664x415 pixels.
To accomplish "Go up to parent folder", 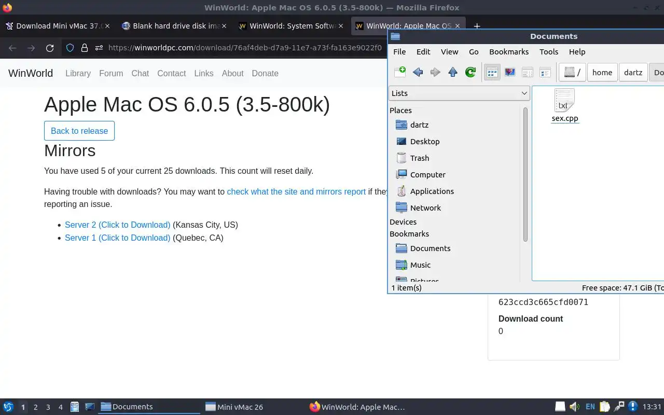I will [453, 72].
